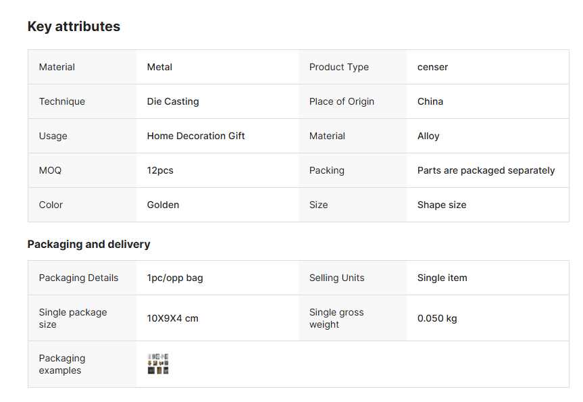Select the Packaging examples label

62,364
